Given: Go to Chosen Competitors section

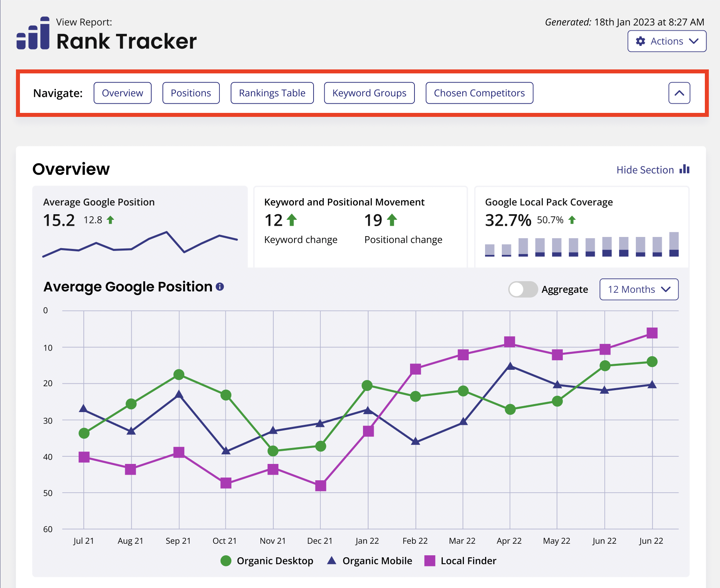Looking at the screenshot, I should (479, 93).
